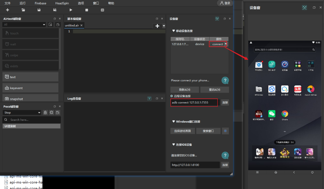Collapse the 移动设备连接 section
This screenshot has width=324, height=189.
click(x=174, y=31)
